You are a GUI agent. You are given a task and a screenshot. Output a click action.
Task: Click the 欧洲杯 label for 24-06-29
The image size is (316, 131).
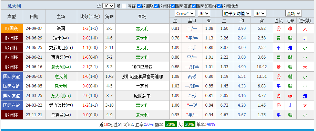pyautogui.click(x=12, y=38)
